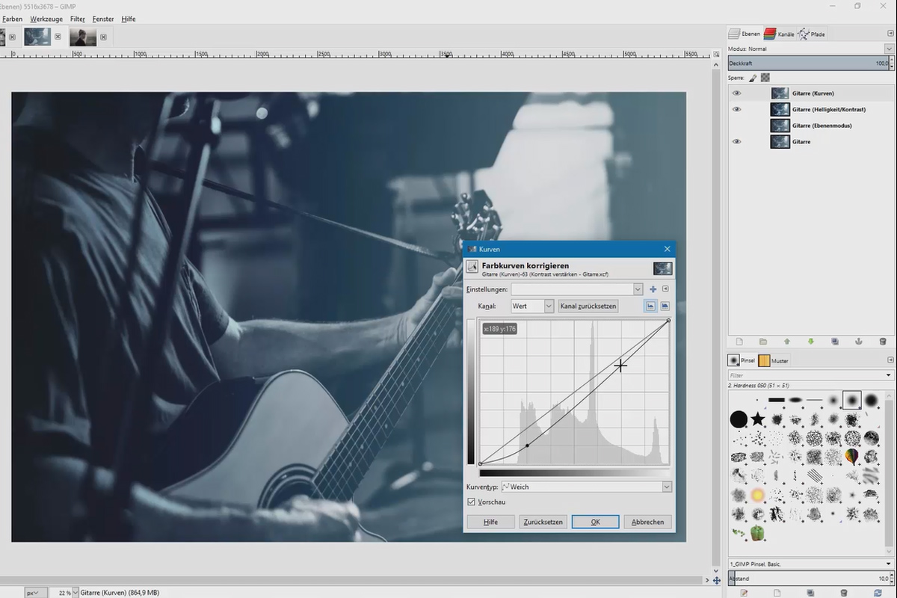Hide the Gitarre (Kurven) layer
The height and width of the screenshot is (598, 897).
(736, 93)
